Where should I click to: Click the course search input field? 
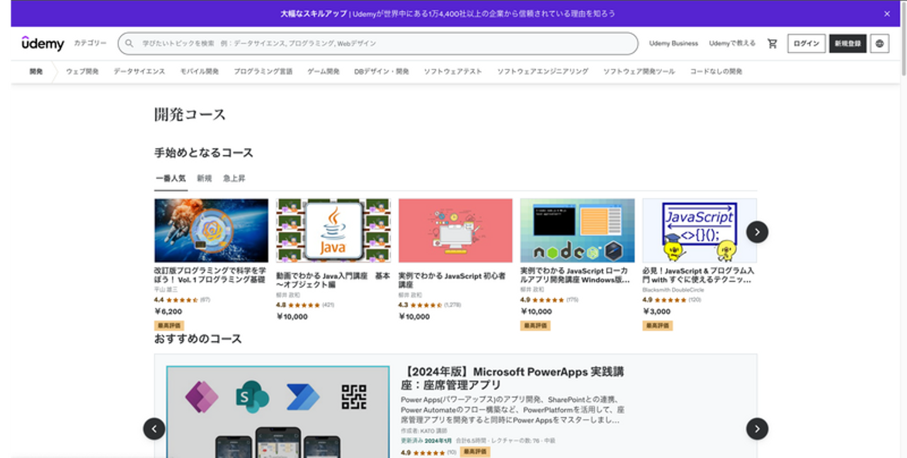pyautogui.click(x=378, y=43)
